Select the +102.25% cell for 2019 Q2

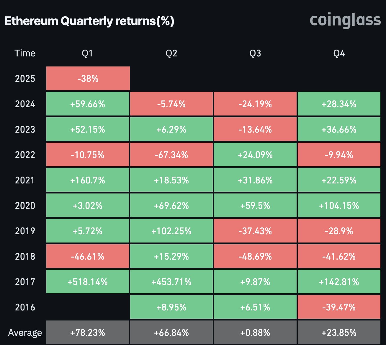click(x=171, y=231)
